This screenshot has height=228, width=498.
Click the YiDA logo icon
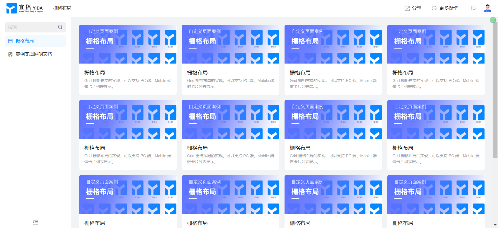(x=11, y=8)
